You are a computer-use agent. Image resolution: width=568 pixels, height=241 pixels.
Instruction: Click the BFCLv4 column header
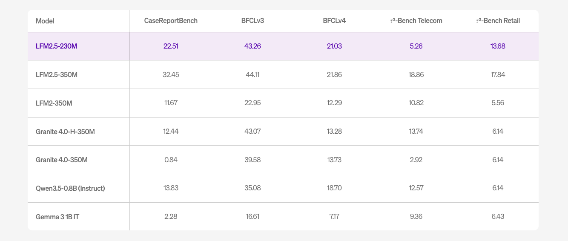[x=334, y=20]
